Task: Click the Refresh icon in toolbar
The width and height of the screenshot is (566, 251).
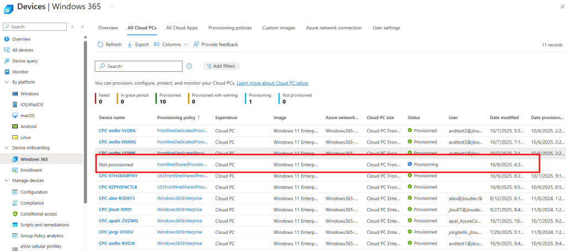Action: pyautogui.click(x=100, y=45)
